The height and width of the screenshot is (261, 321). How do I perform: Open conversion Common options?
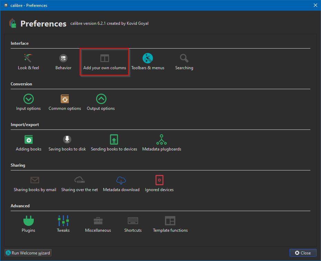[x=65, y=102]
